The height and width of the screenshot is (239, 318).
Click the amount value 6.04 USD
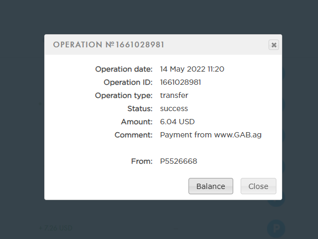(177, 122)
